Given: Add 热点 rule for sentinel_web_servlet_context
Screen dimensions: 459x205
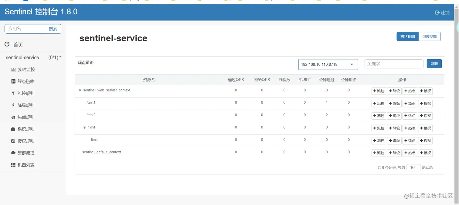Looking at the screenshot, I should 410,91.
